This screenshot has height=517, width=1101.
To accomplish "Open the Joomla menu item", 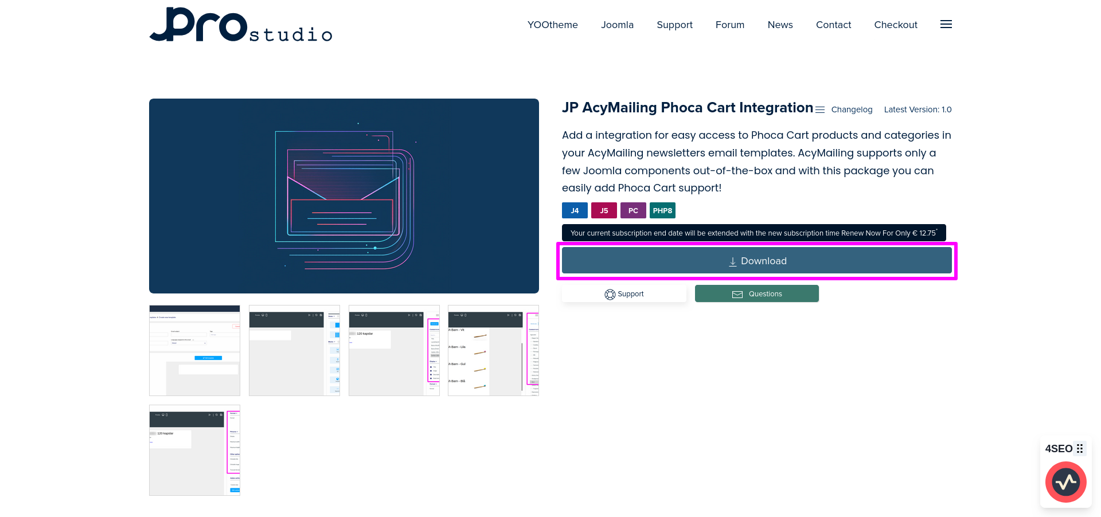I will 617,25.
